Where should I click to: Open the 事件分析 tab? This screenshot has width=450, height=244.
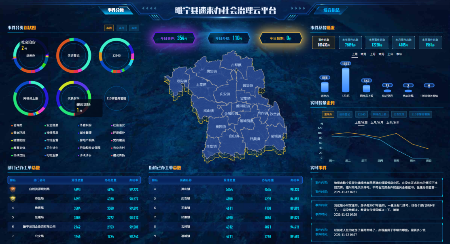[x=116, y=10]
